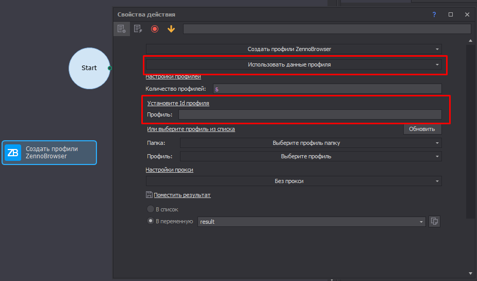477x281 pixels.
Task: Click the Количество профилей label
Action: click(175, 89)
